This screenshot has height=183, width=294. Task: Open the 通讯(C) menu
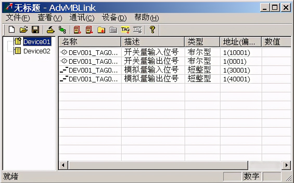tap(82, 18)
